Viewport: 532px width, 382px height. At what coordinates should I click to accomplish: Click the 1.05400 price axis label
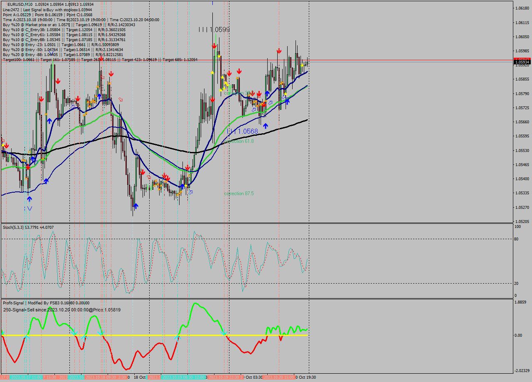[522, 179]
